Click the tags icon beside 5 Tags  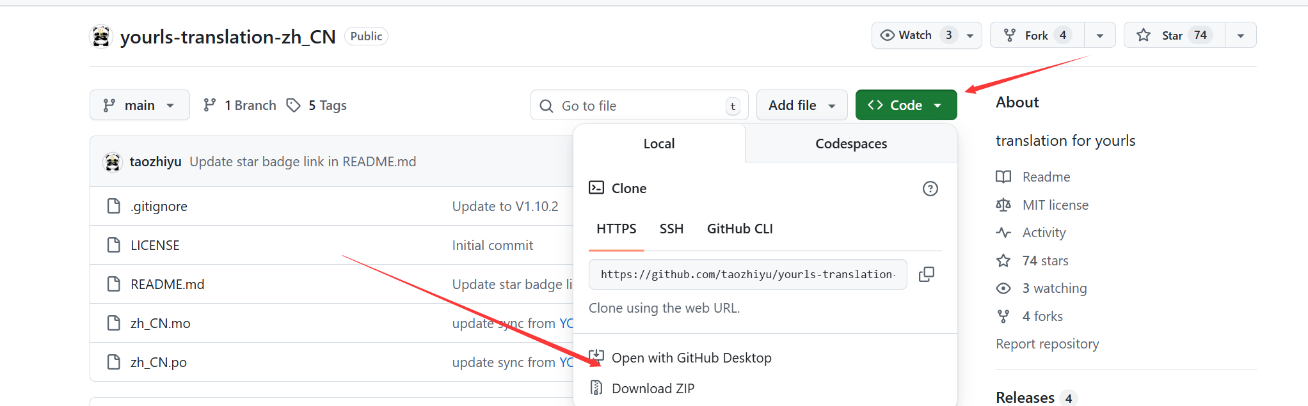pyautogui.click(x=293, y=105)
